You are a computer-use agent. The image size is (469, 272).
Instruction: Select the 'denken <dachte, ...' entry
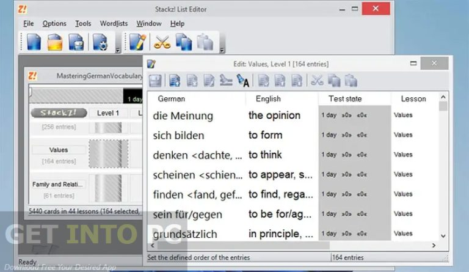click(x=197, y=155)
